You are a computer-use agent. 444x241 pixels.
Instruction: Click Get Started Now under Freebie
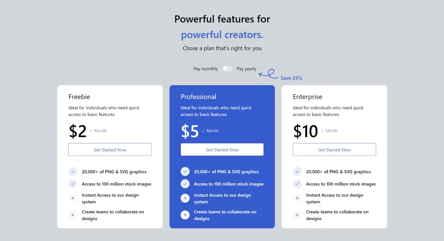point(110,150)
